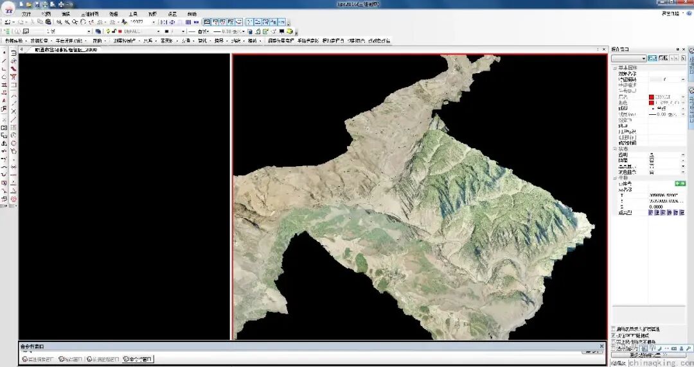
Task: Click the green arrows button beside point number
Action: pyautogui.click(x=680, y=183)
